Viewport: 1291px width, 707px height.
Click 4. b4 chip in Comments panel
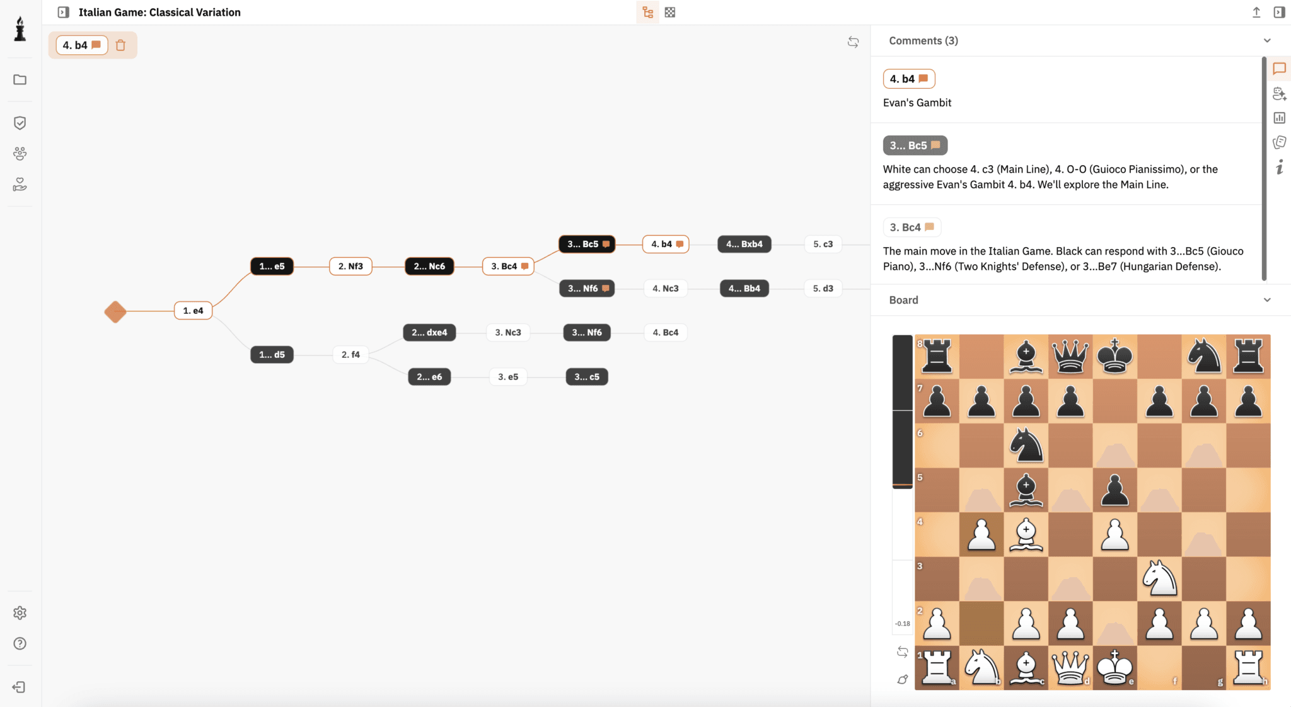point(909,79)
